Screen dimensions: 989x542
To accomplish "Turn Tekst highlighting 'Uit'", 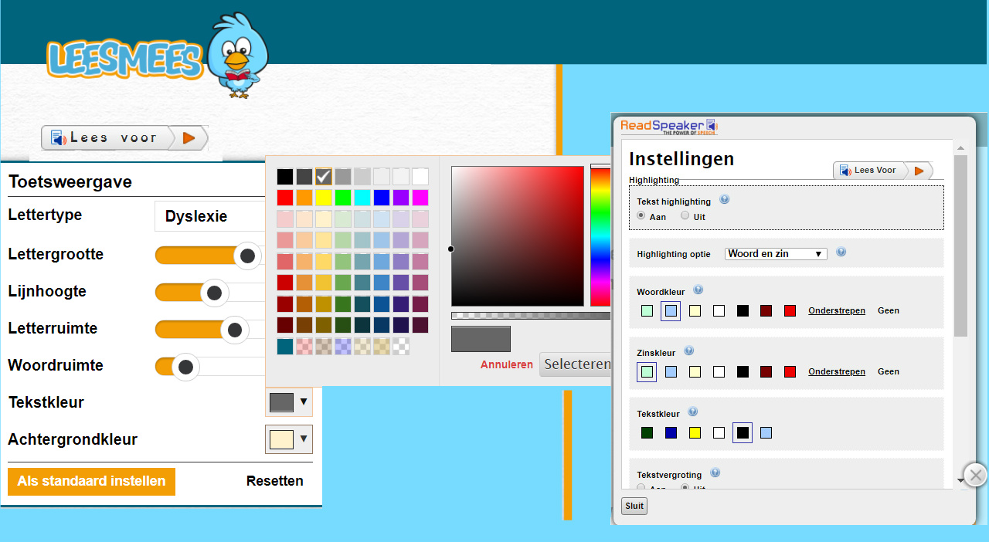I will (685, 216).
